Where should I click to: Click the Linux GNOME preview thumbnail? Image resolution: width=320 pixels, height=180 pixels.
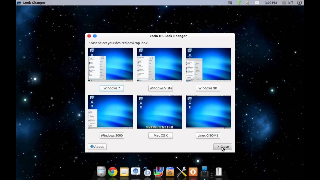pos(208,112)
